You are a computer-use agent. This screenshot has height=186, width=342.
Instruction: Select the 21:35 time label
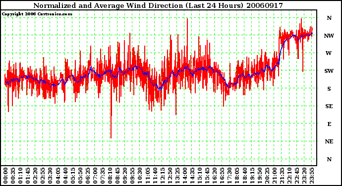coord(282,176)
